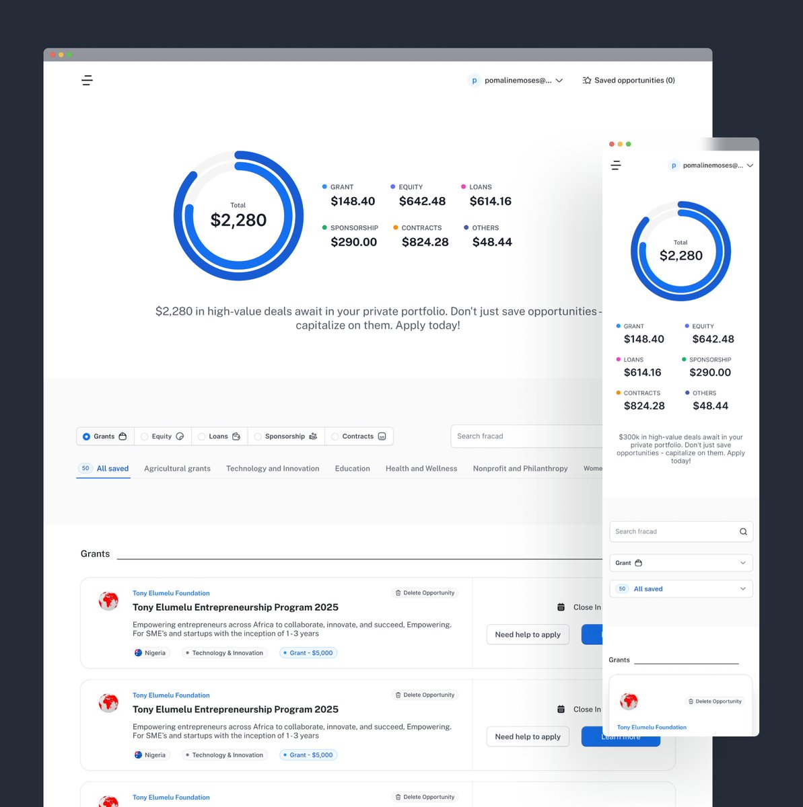This screenshot has height=807, width=803.
Task: Click the Equity pie chart icon
Action: 180,436
